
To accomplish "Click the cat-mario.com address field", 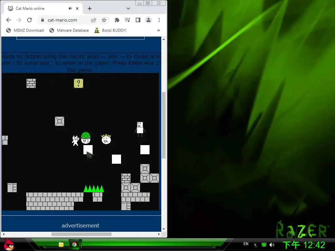I will (x=62, y=20).
